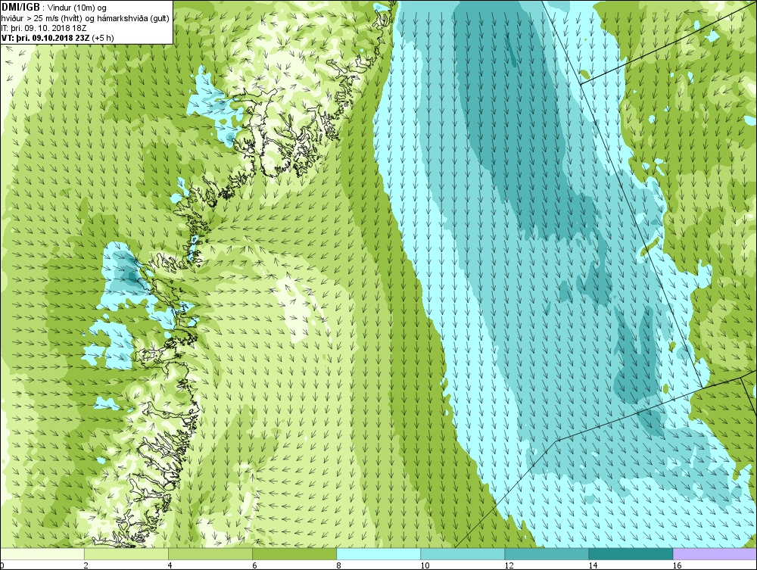757x570 pixels.
Task: Click the "VT: þri. 09.10.2018 23Z" valid time
Action: click(x=45, y=38)
